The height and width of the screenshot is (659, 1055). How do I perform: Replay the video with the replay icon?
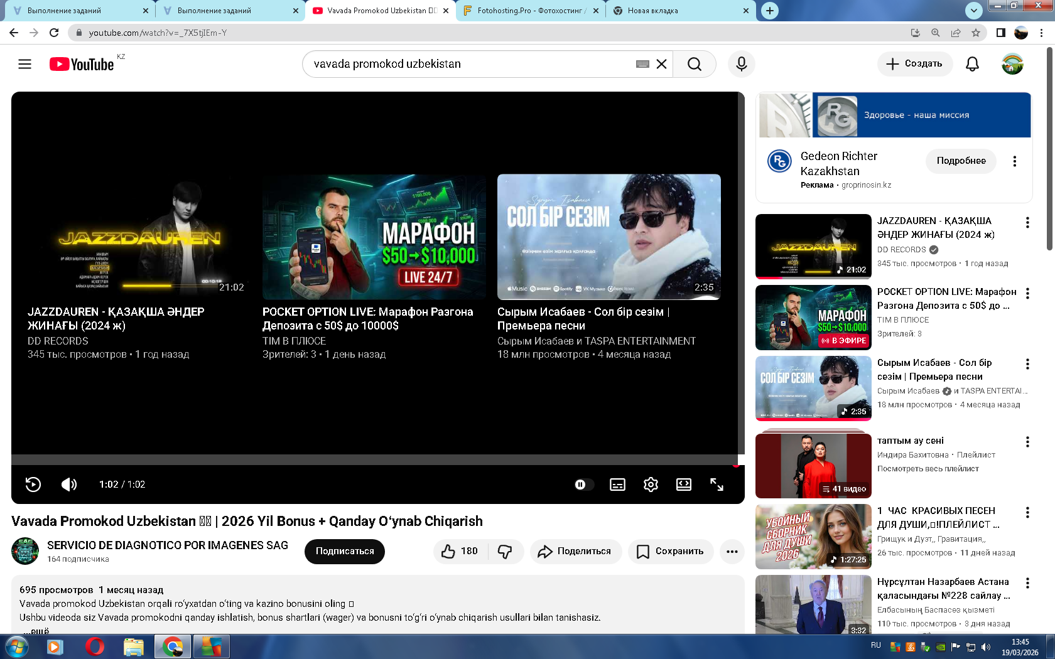pos(33,485)
